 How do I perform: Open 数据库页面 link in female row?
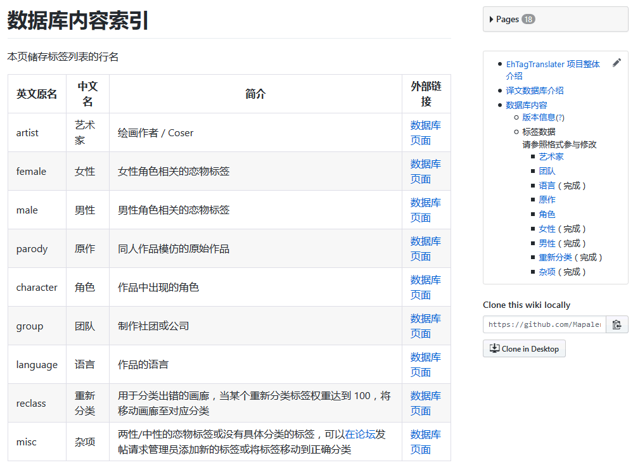pos(426,172)
